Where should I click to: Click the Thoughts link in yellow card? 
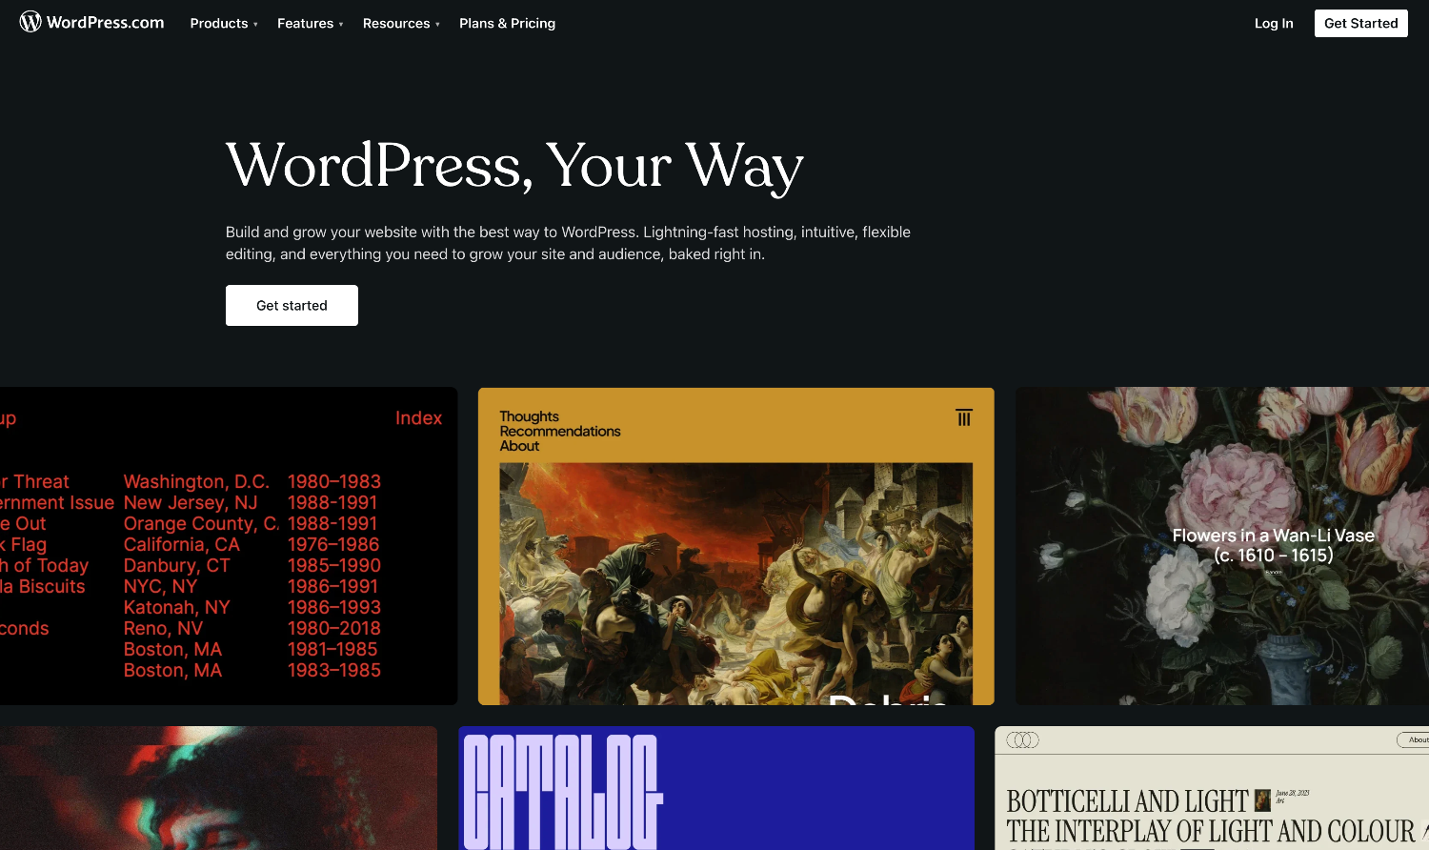(x=529, y=416)
